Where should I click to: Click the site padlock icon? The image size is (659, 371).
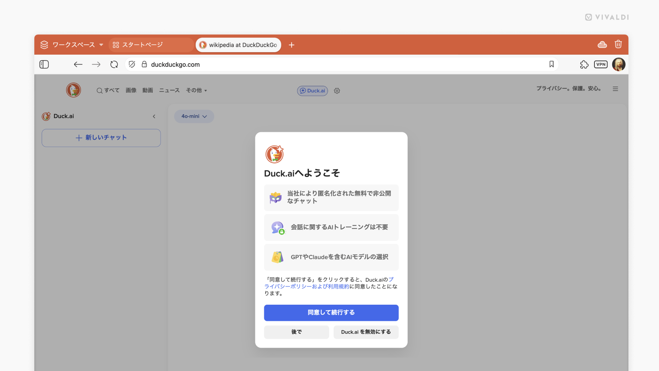point(144,65)
